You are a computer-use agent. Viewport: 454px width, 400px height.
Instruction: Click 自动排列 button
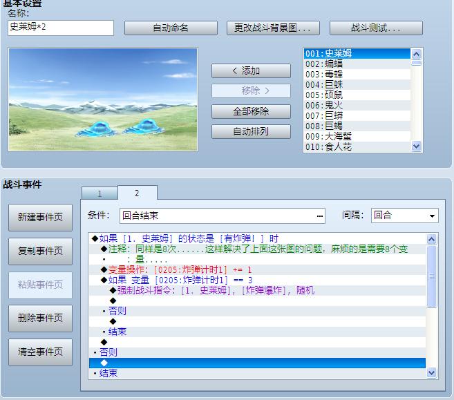pyautogui.click(x=251, y=132)
